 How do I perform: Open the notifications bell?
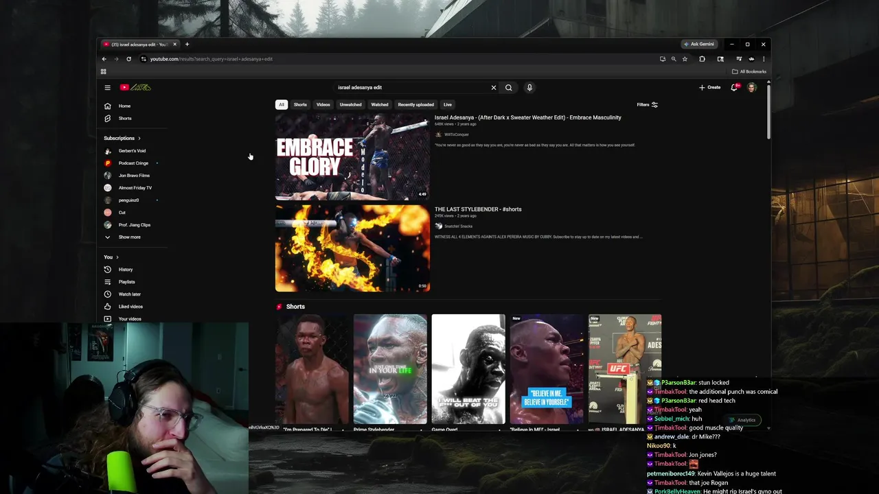pos(734,87)
